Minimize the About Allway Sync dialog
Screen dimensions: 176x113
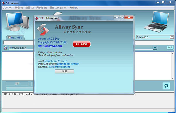117,17
